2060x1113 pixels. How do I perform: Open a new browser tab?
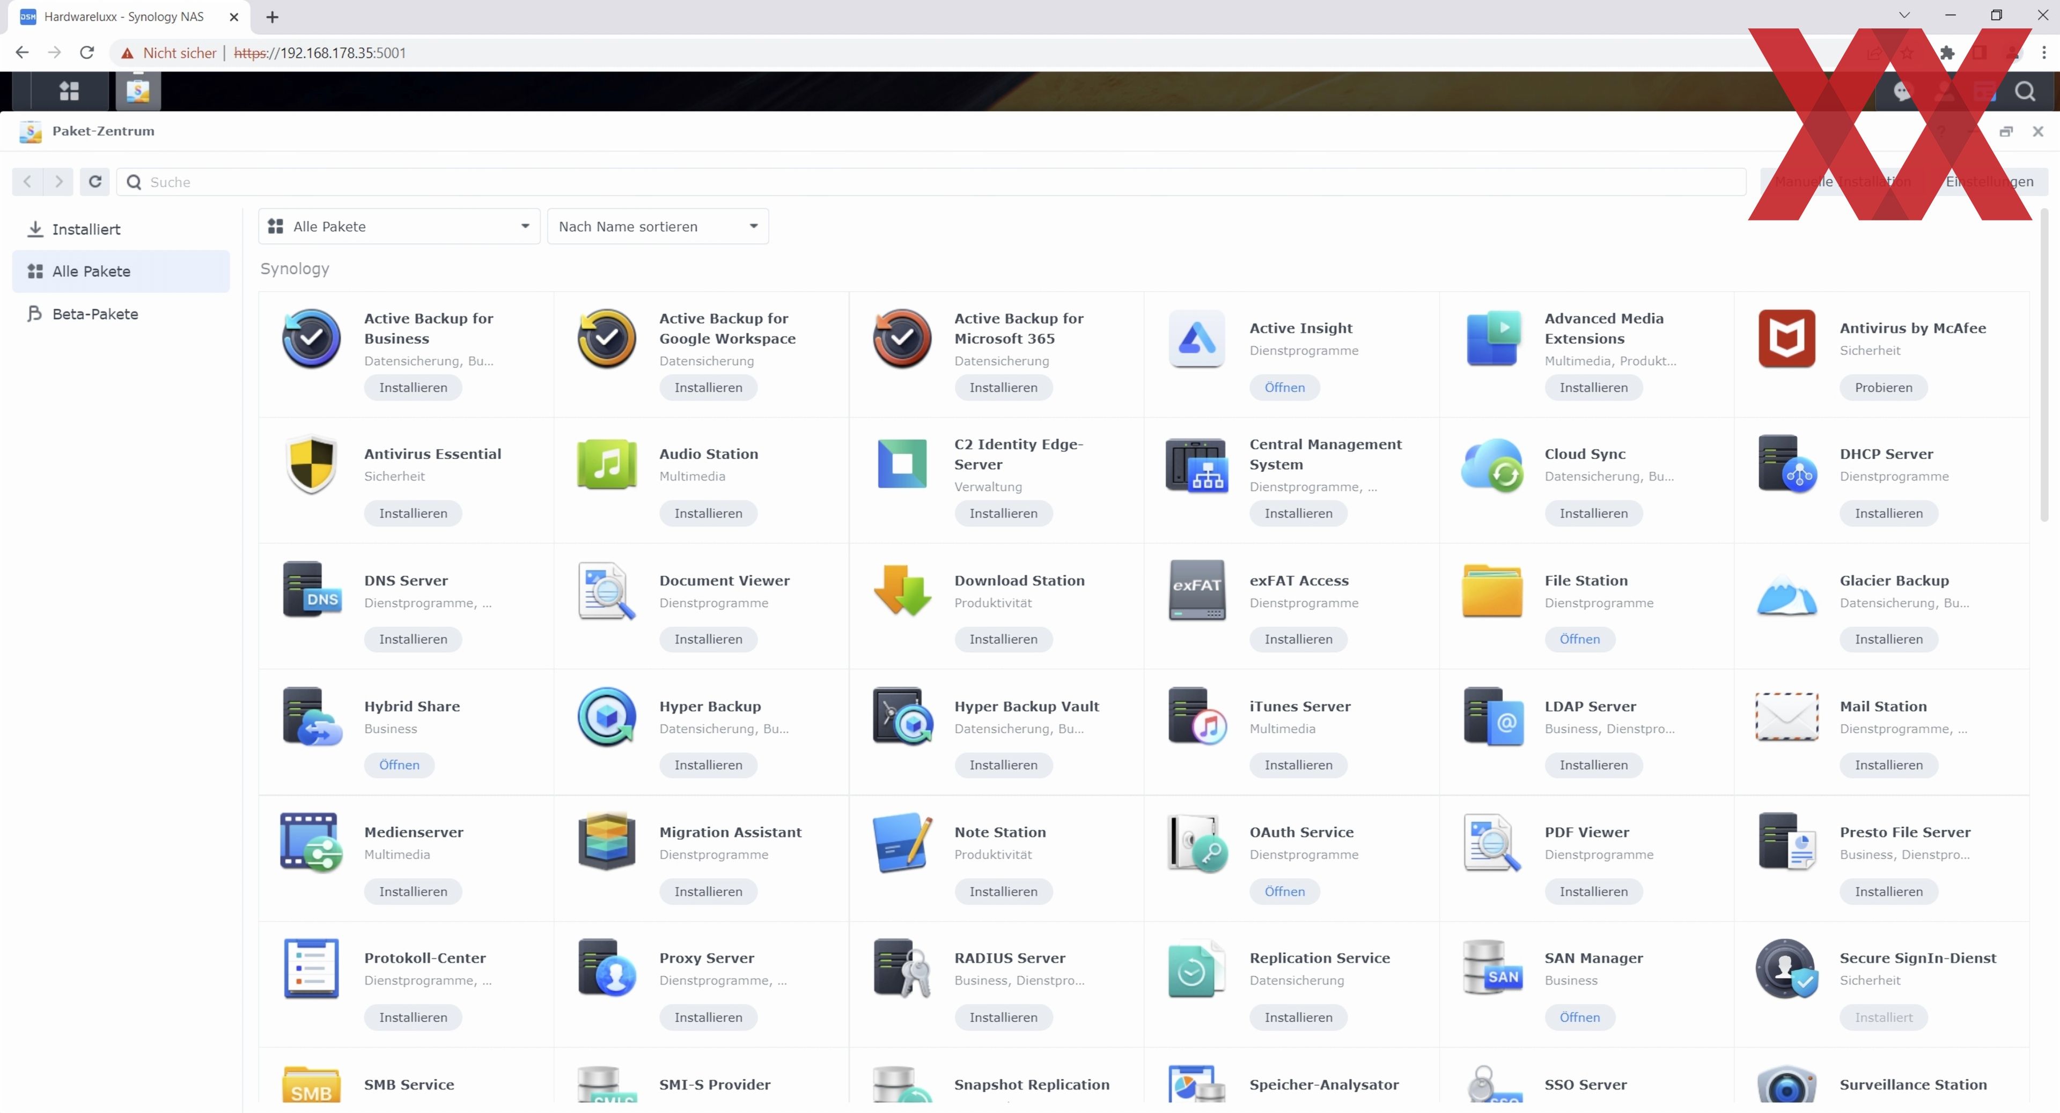pyautogui.click(x=272, y=17)
